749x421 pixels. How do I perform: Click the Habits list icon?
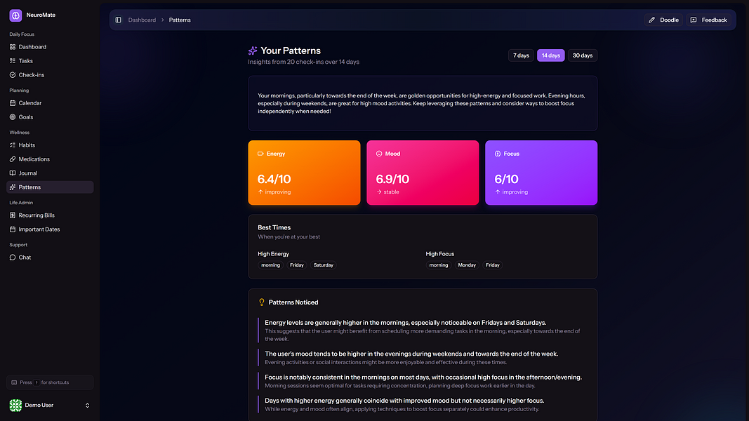(x=13, y=145)
